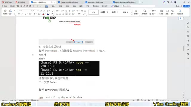The width and height of the screenshot is (191, 107).
Task: Click the Redo arrow
Action: 38,6
